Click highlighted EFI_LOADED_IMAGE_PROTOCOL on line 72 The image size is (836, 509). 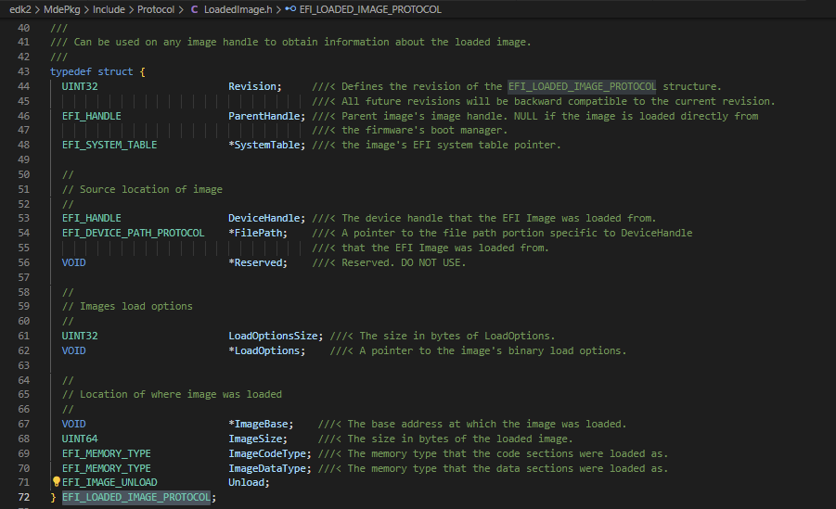click(136, 497)
